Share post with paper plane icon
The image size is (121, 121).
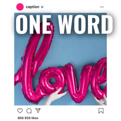tap(38, 111)
